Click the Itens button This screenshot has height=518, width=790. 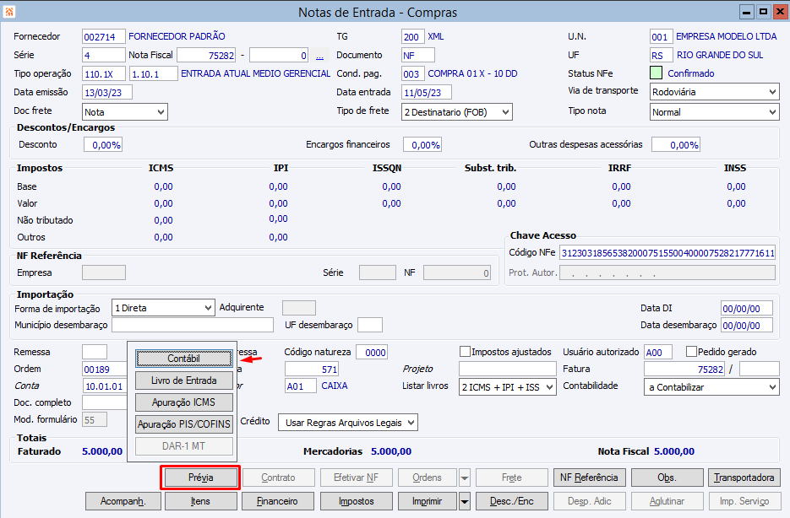pos(200,501)
